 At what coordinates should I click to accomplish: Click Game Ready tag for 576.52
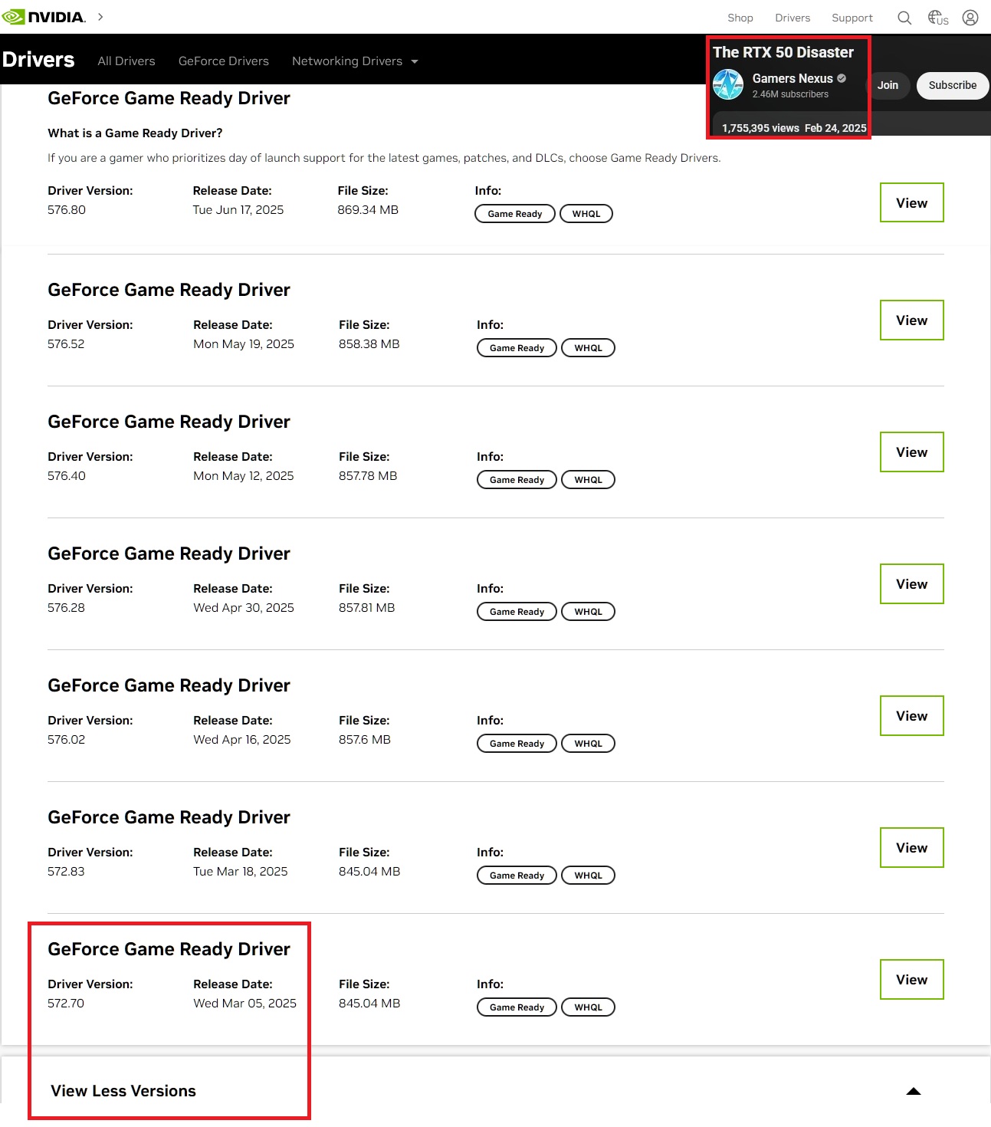click(x=517, y=348)
